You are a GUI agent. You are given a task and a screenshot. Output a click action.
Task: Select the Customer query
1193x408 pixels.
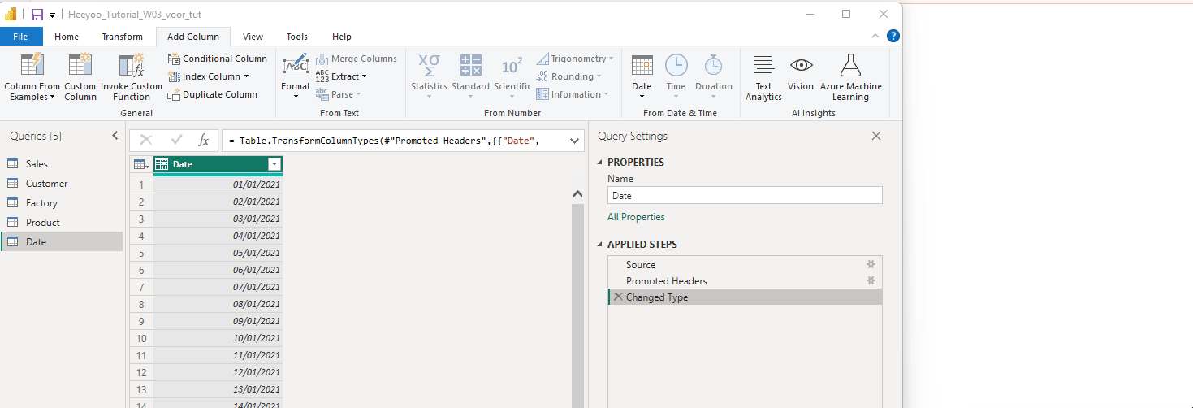(x=62, y=184)
